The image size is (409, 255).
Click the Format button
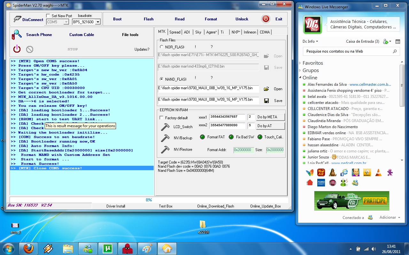tap(211, 19)
